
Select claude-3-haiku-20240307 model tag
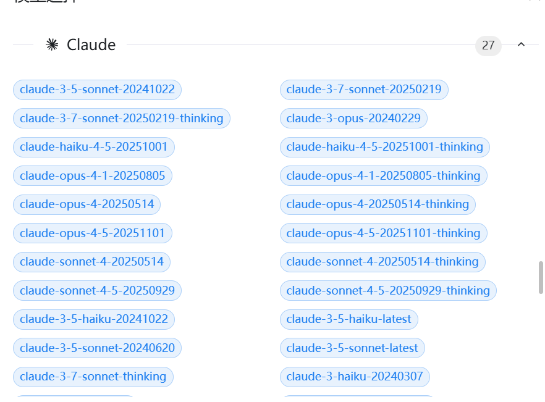point(355,377)
